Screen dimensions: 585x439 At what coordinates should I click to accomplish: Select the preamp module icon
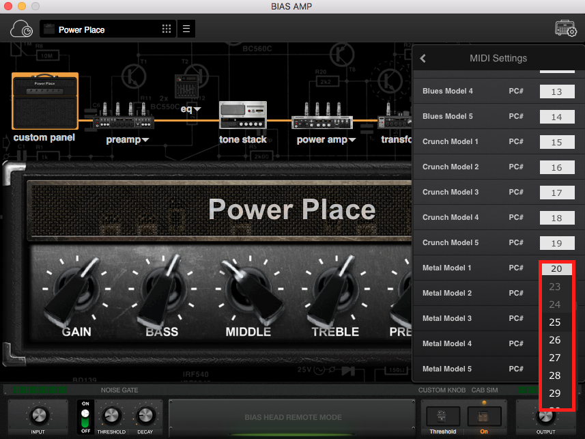[124, 115]
